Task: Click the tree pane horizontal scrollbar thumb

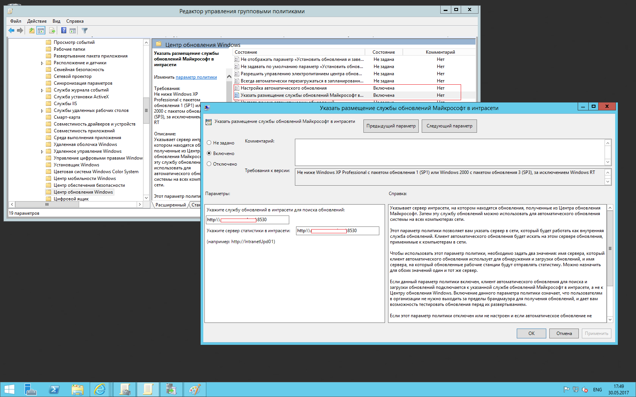Action: pos(47,204)
